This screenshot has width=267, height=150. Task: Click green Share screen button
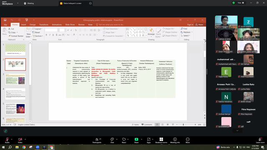136,140
